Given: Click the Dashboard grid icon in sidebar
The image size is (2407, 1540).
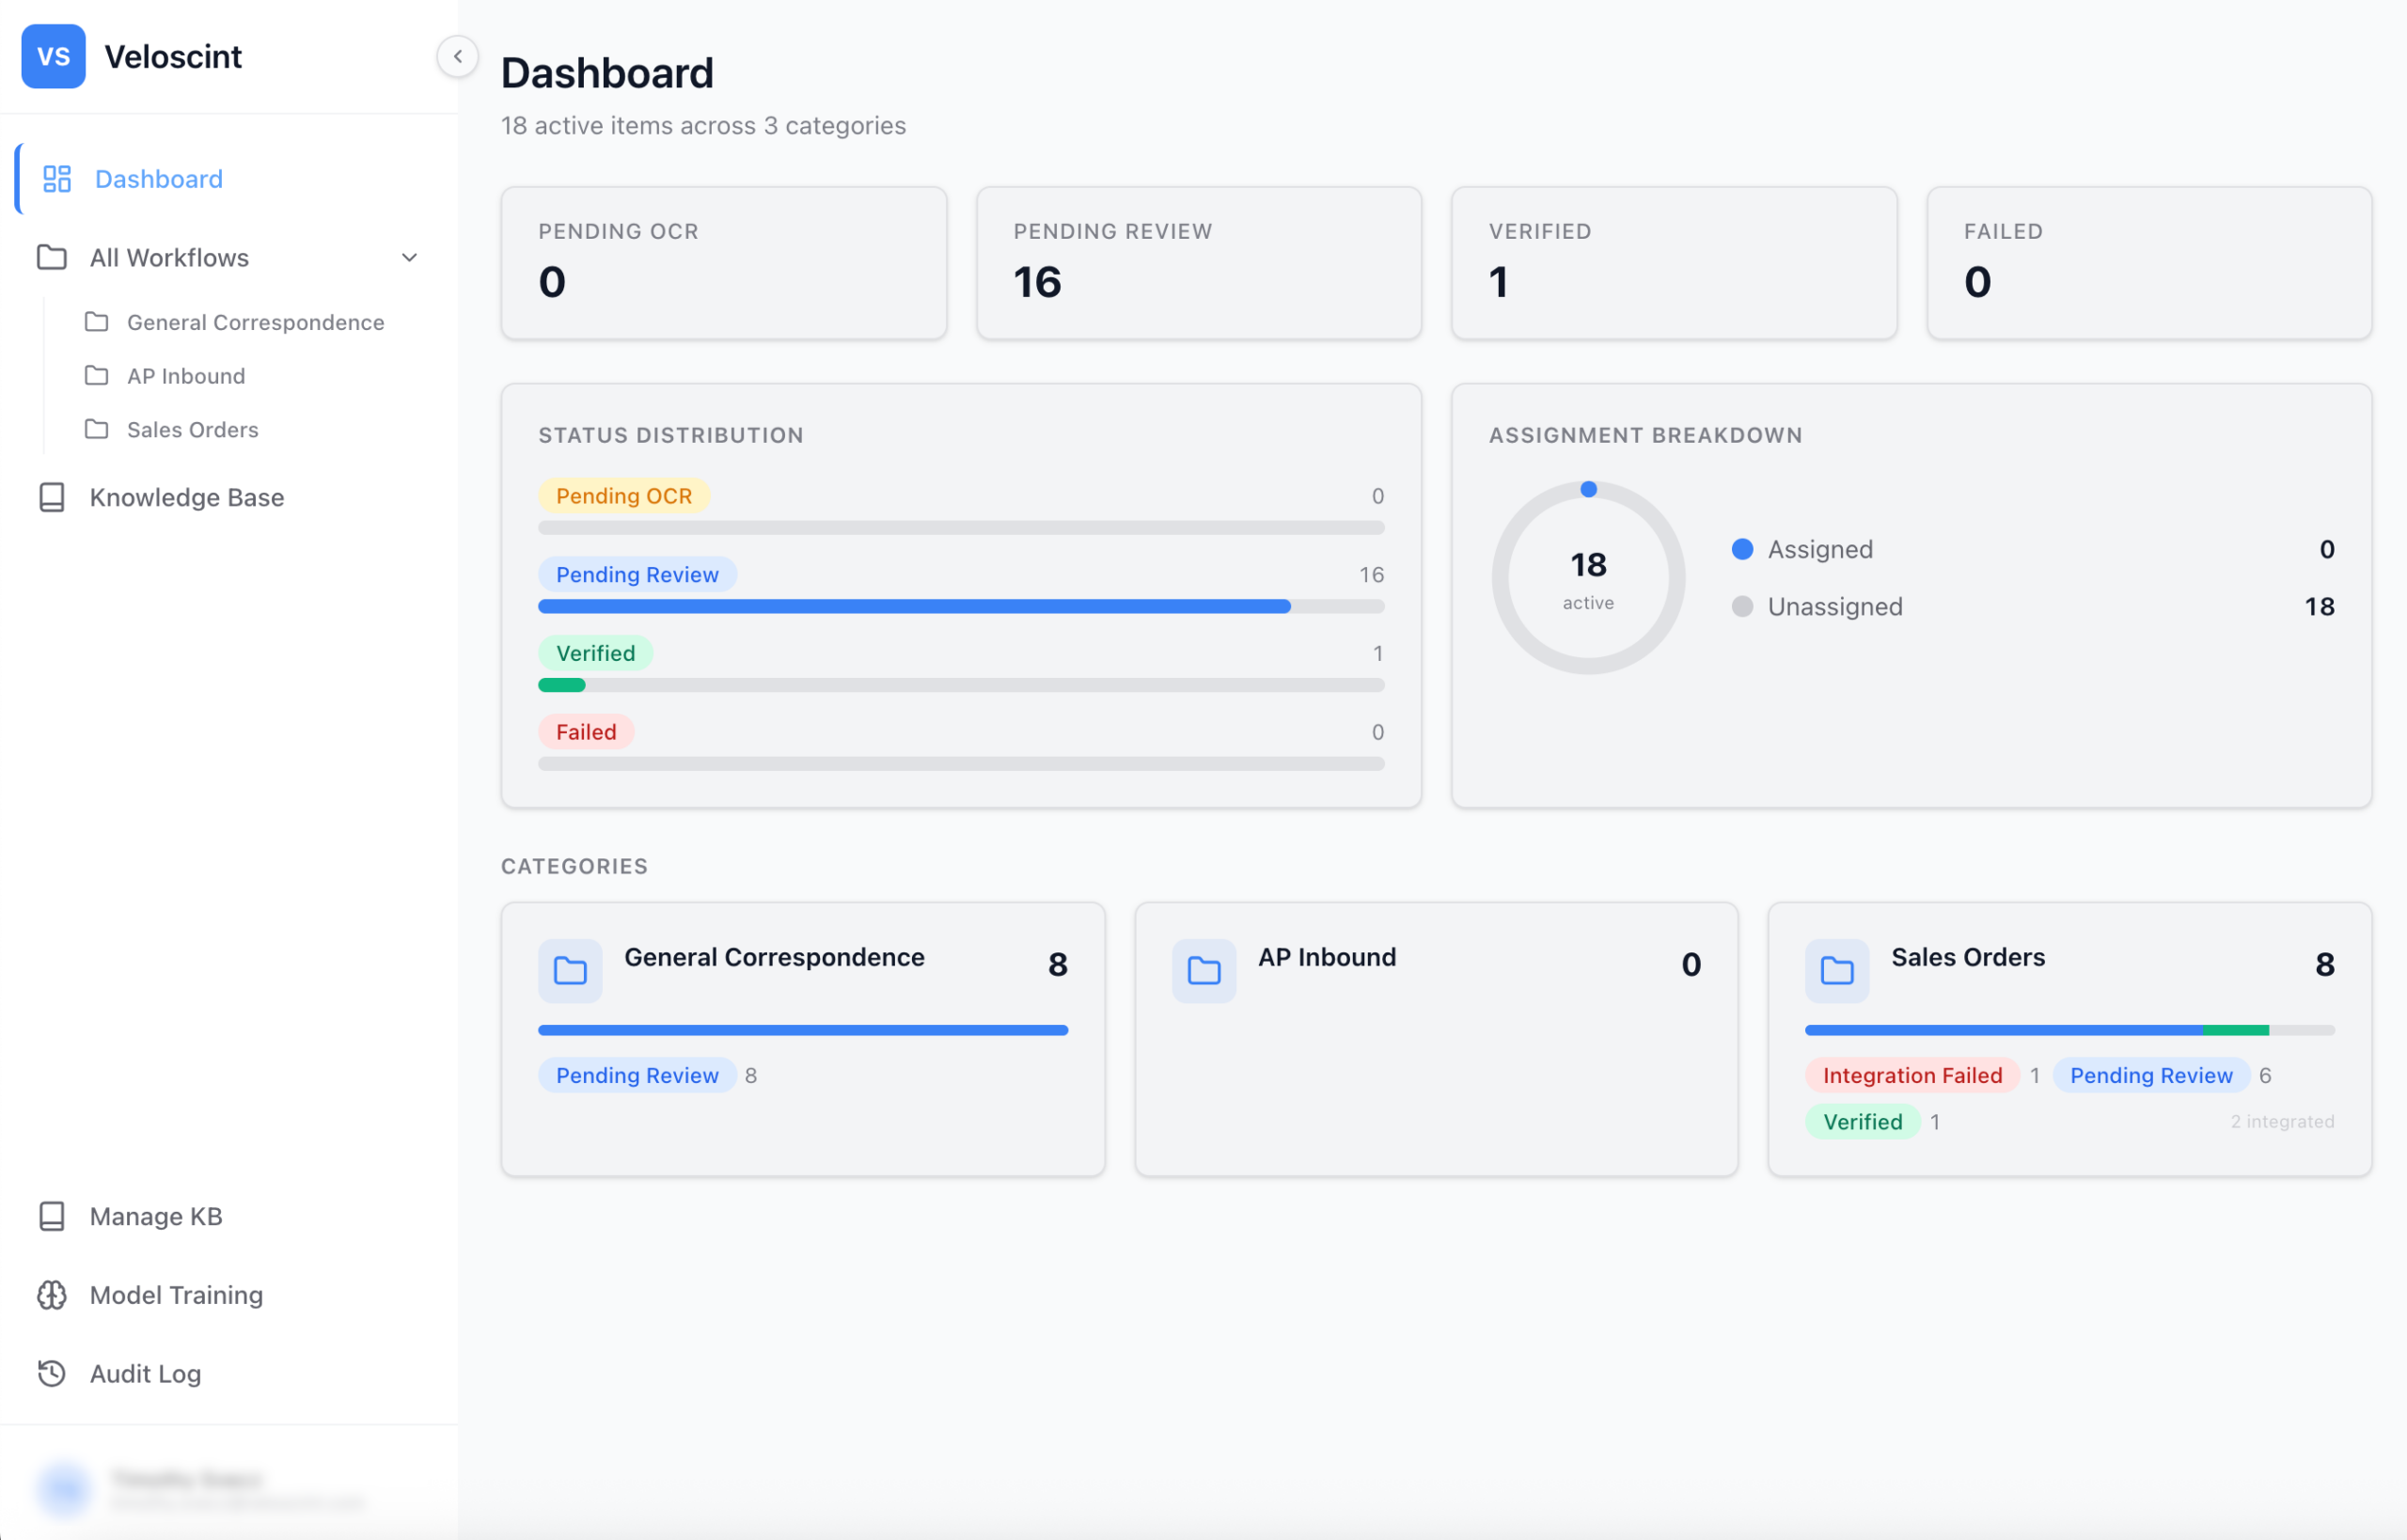Looking at the screenshot, I should [x=57, y=179].
